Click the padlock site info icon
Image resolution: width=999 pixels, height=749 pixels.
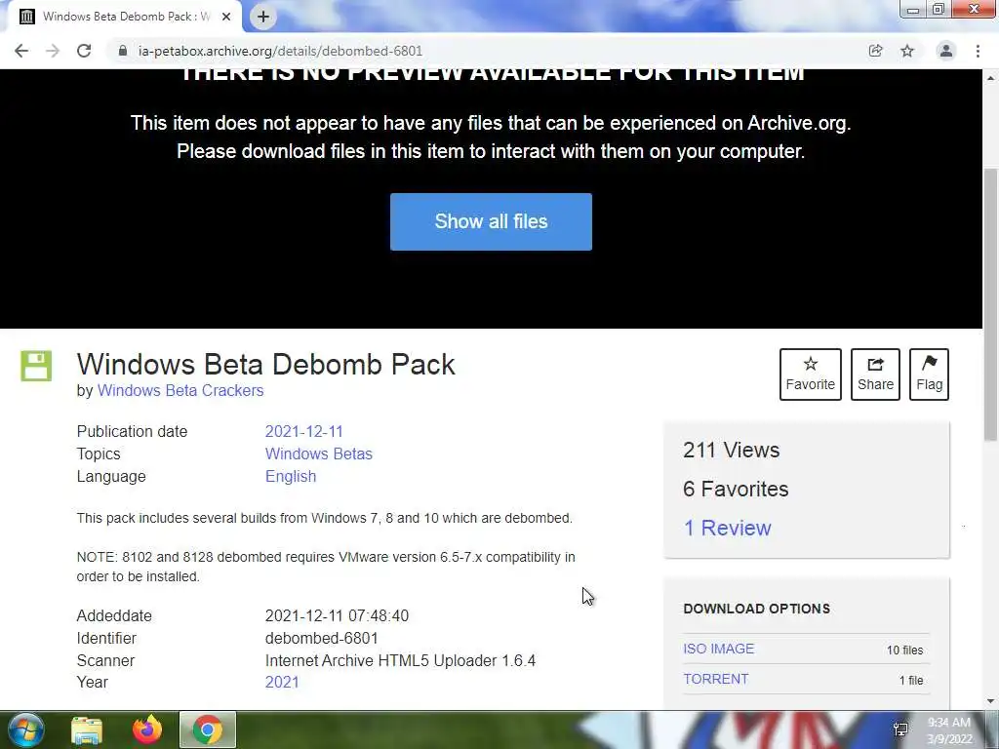point(123,51)
